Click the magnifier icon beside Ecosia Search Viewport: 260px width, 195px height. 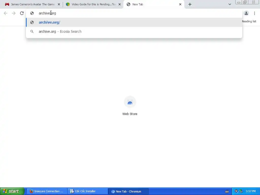[x=32, y=31]
